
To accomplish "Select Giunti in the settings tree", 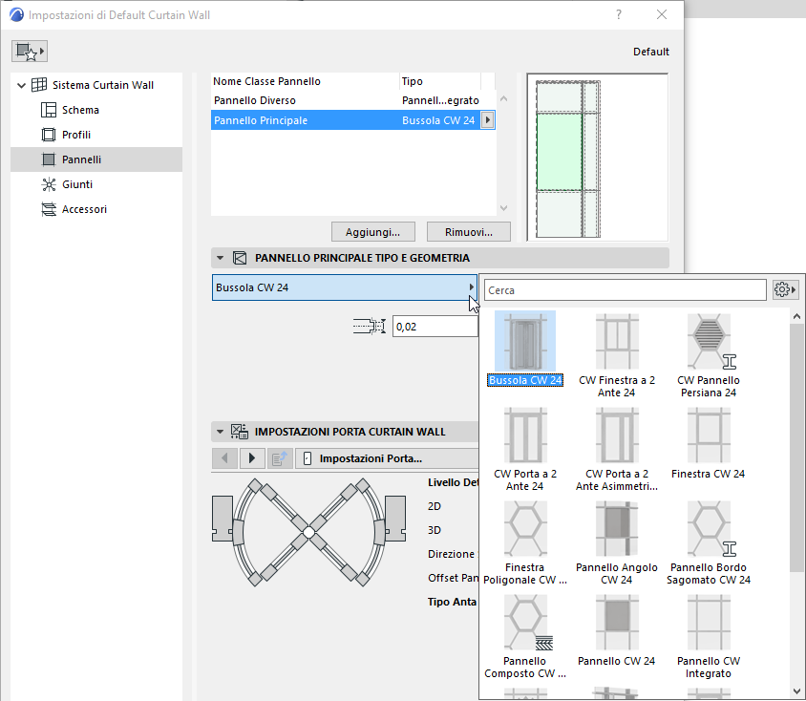I will point(77,184).
